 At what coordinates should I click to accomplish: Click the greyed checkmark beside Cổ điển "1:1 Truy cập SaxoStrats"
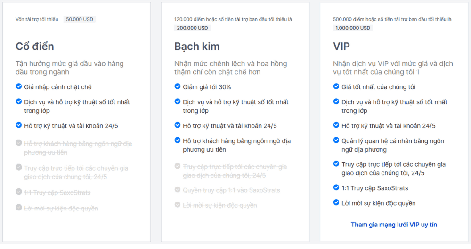click(19, 192)
